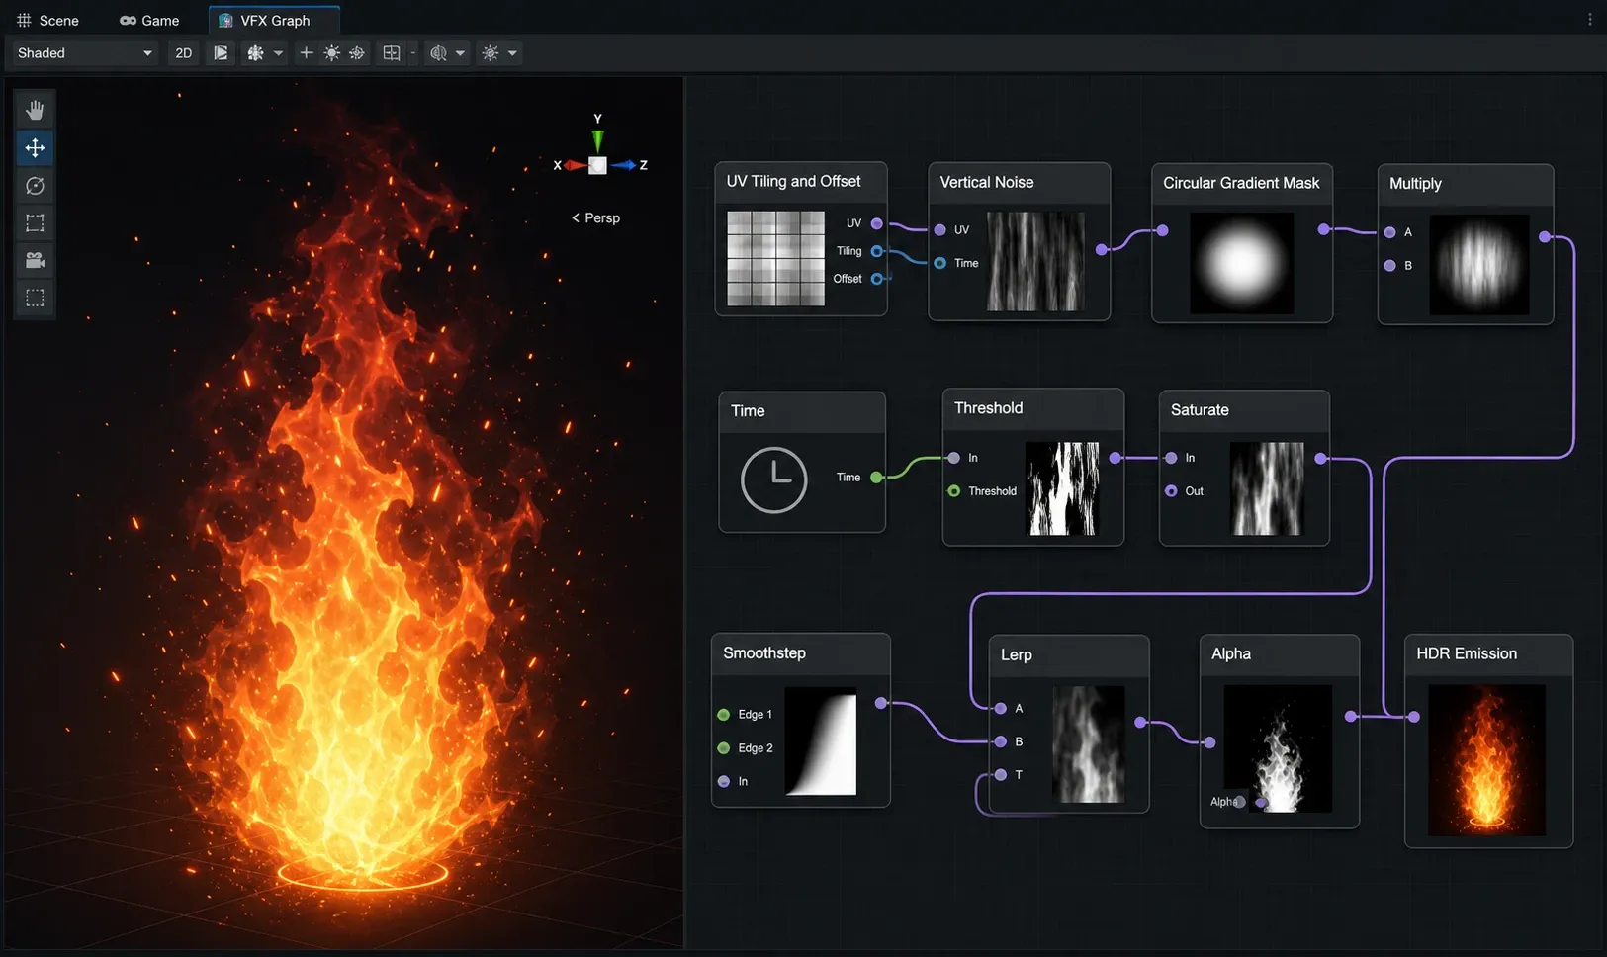This screenshot has width=1607, height=957.
Task: Click the Saturate node title
Action: click(1200, 410)
